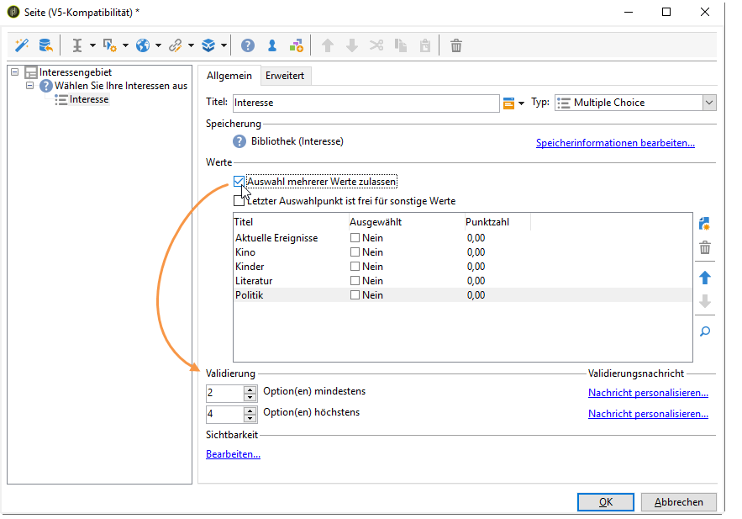Click the trash icon in the top toolbar
This screenshot has height=519, width=742.
[x=456, y=45]
